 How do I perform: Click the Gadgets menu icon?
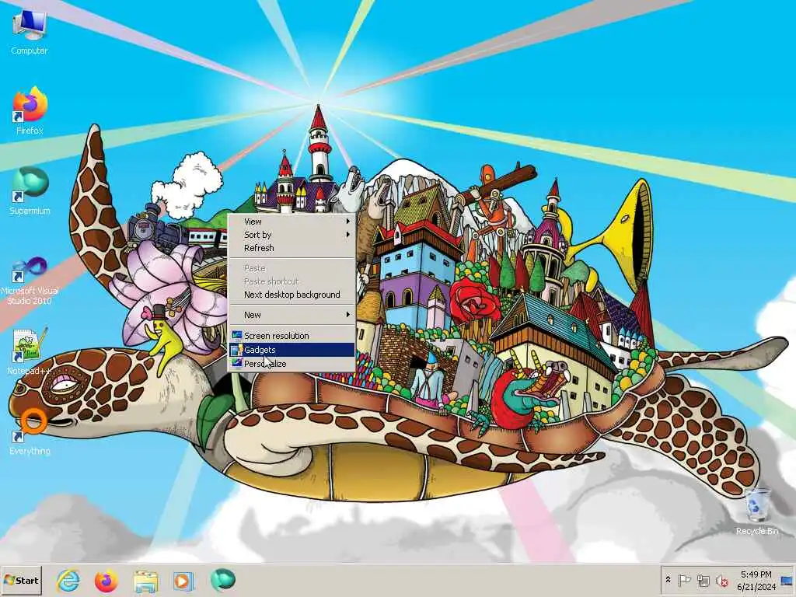pos(236,349)
